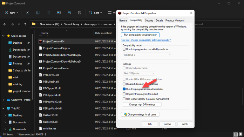Click OK in Properties dialog
The image size is (244, 137).
tap(150, 124)
